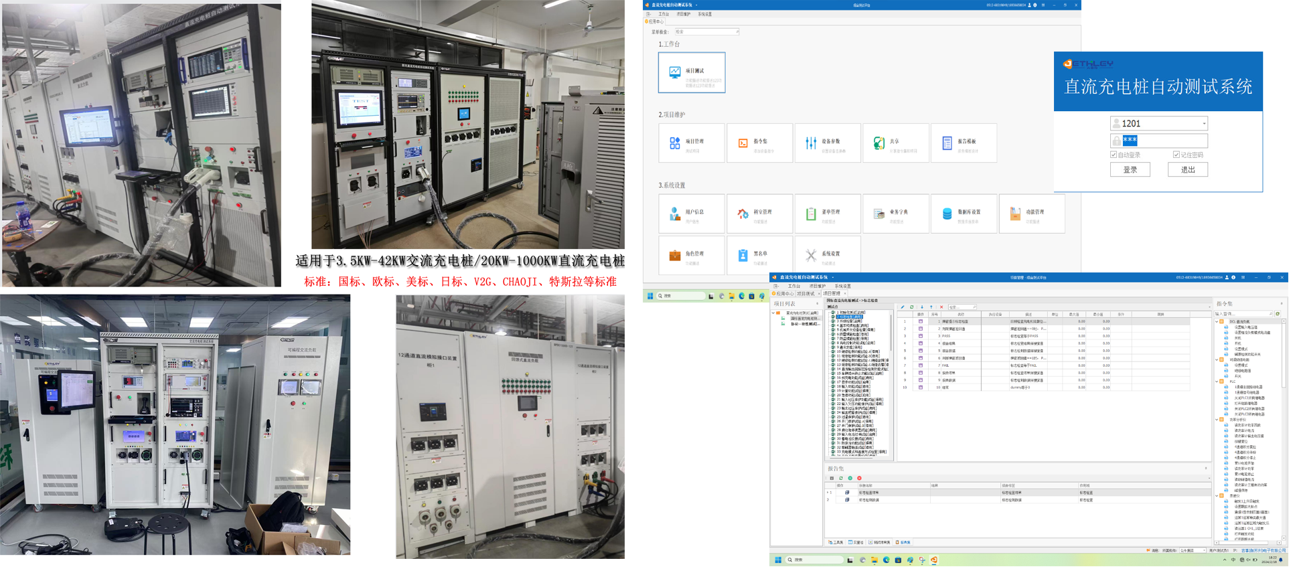Open the username dropdown showing 1201

click(1203, 124)
